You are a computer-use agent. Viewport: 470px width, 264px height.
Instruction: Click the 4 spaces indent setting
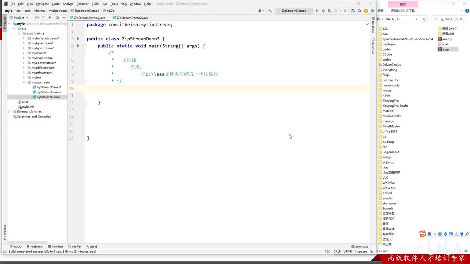pos(361,252)
